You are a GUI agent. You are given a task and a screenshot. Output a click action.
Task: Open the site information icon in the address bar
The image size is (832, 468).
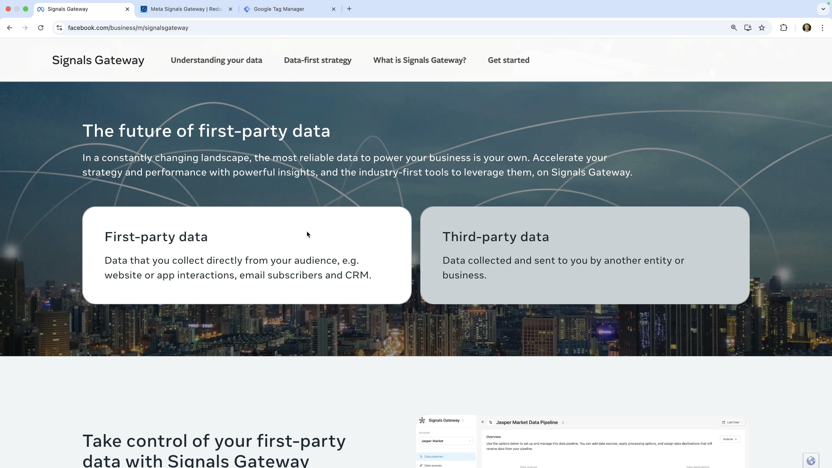click(59, 28)
